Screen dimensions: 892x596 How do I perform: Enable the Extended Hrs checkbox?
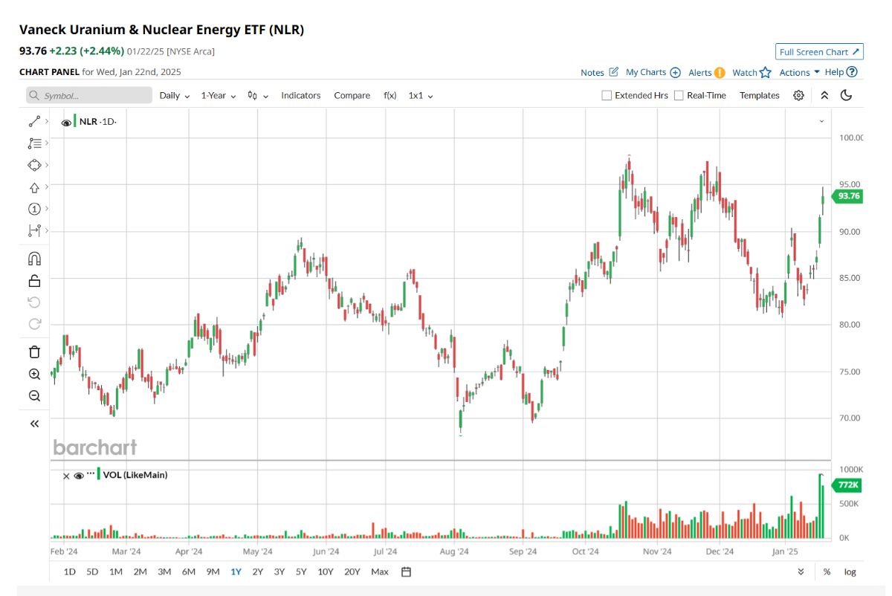tap(607, 95)
